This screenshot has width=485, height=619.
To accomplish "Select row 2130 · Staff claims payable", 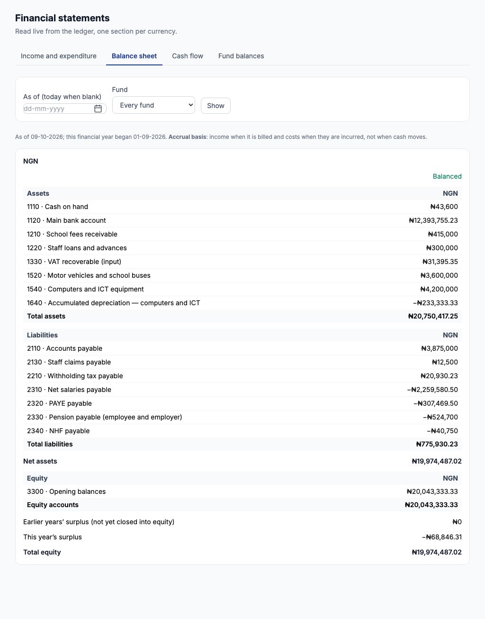I will click(242, 362).
